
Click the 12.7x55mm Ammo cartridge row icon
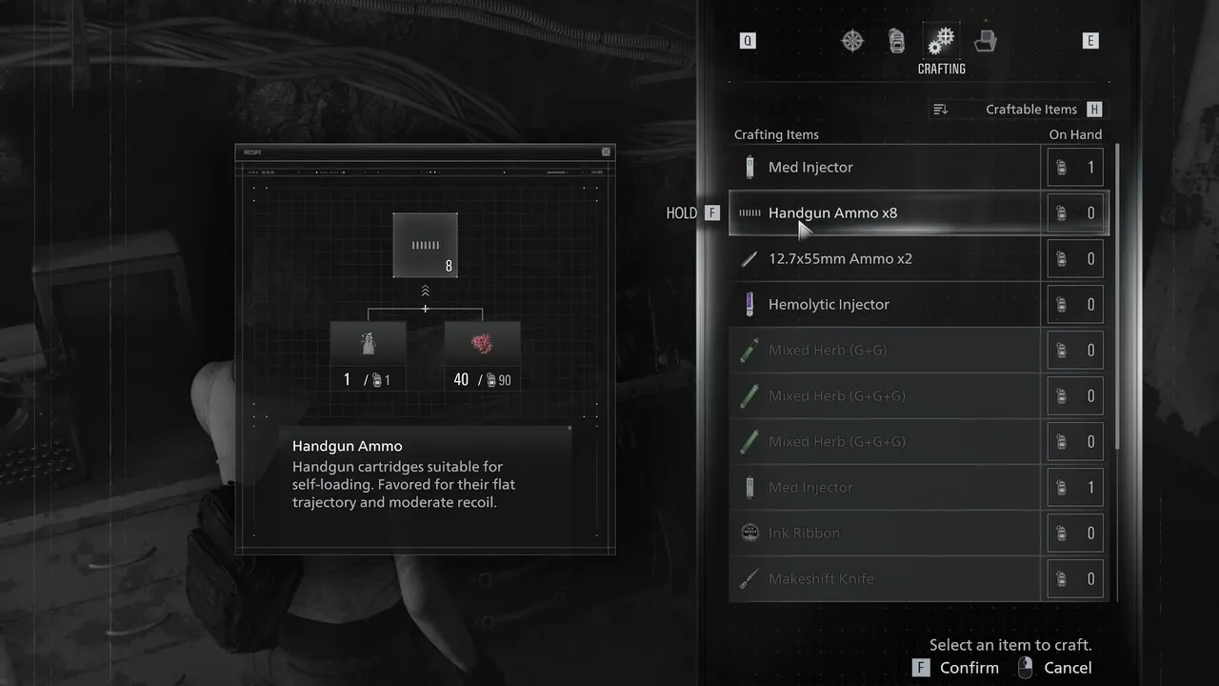pos(750,259)
